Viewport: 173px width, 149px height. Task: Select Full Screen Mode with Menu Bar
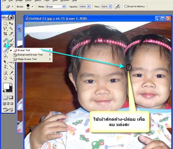point(8,104)
